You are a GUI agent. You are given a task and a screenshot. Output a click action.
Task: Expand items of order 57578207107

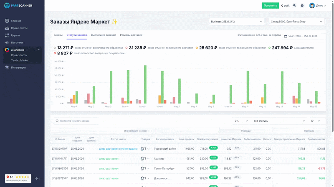tap(149, 149)
